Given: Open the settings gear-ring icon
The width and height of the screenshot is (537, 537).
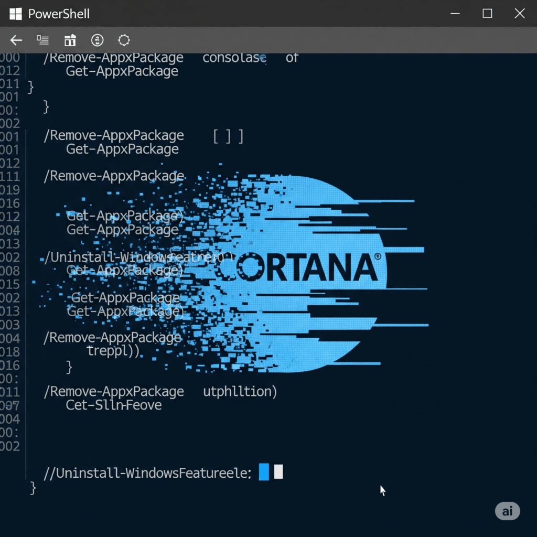Looking at the screenshot, I should pos(124,40).
